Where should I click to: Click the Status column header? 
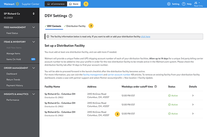[x=171, y=86]
